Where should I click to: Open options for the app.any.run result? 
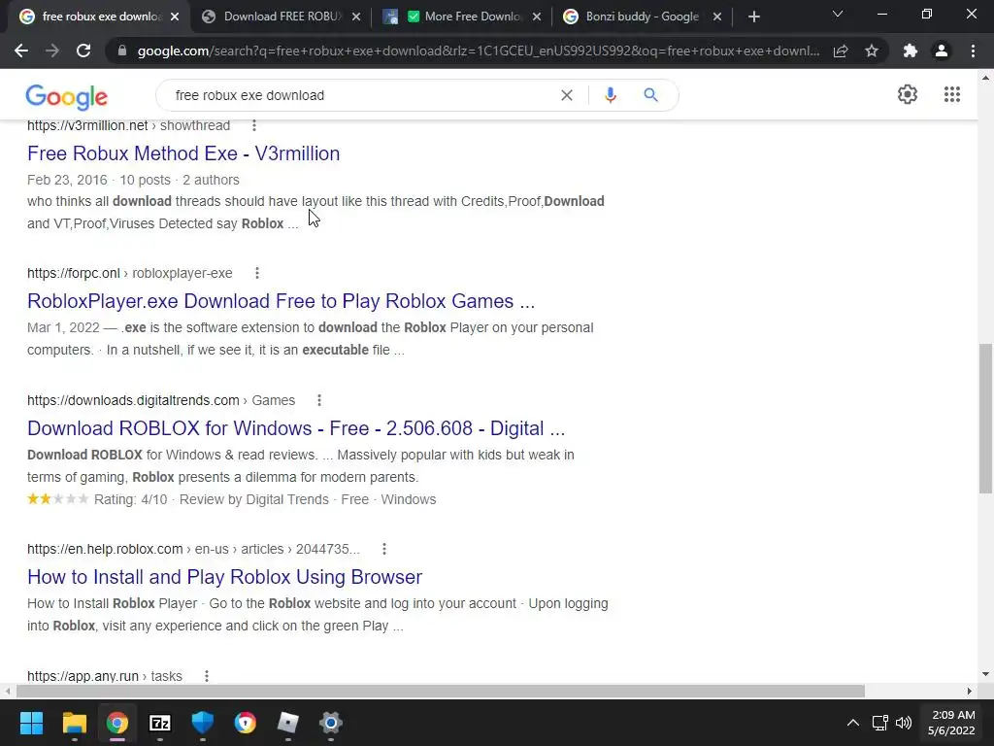point(207,676)
